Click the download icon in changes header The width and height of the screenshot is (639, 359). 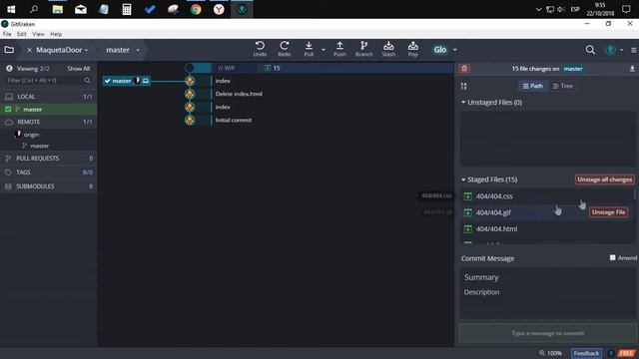coord(632,69)
